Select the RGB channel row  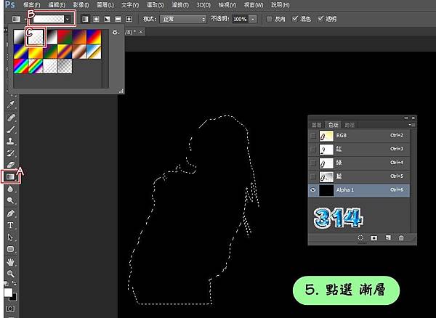[x=359, y=136]
